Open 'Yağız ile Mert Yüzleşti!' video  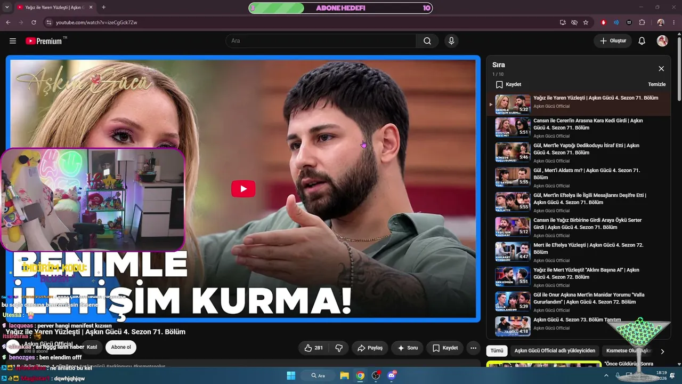point(586,274)
